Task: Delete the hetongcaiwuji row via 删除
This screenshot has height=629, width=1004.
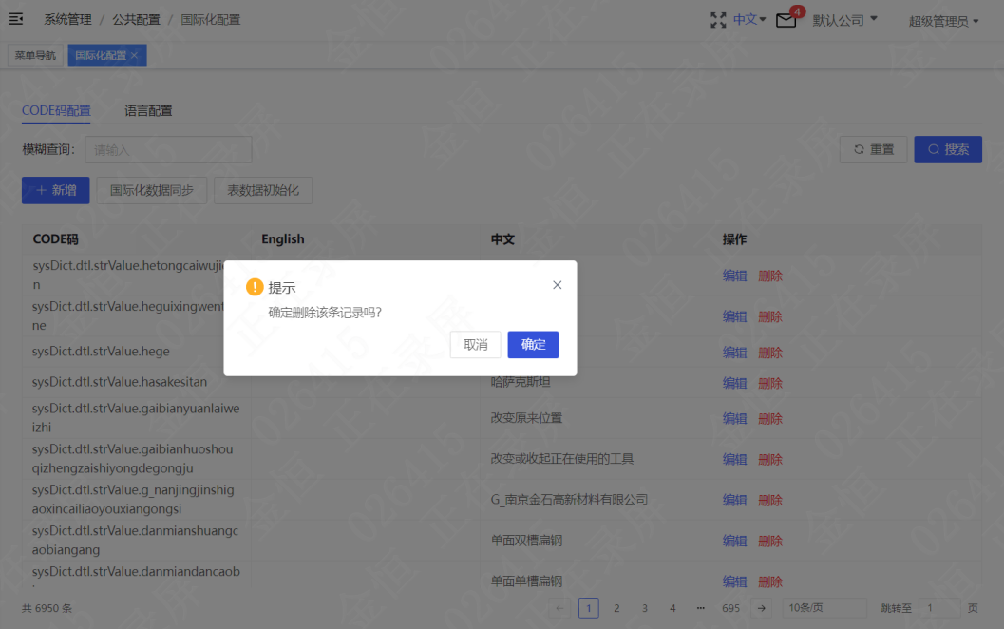Action: pos(770,276)
